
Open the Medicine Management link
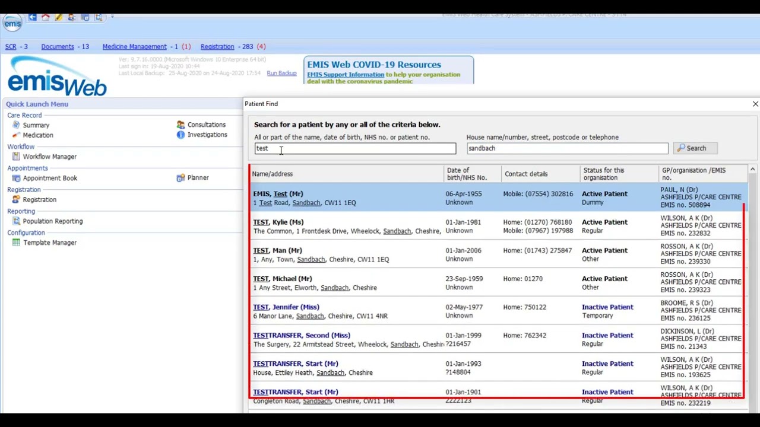[x=135, y=46]
